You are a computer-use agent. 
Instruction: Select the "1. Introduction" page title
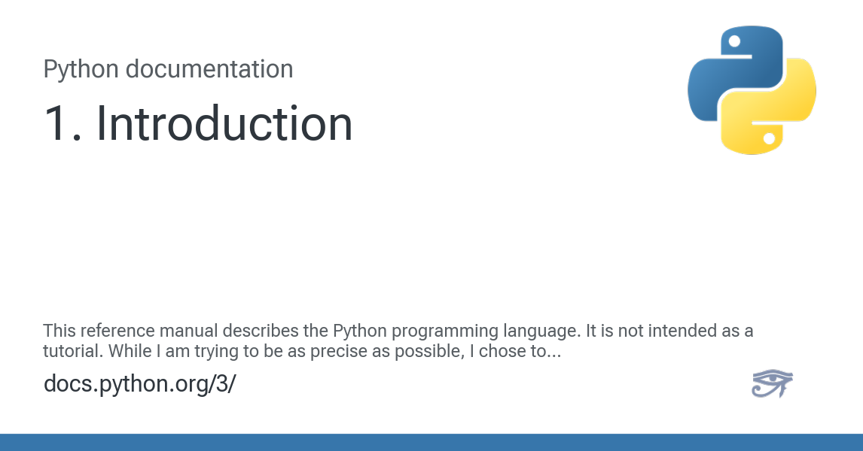tap(198, 123)
